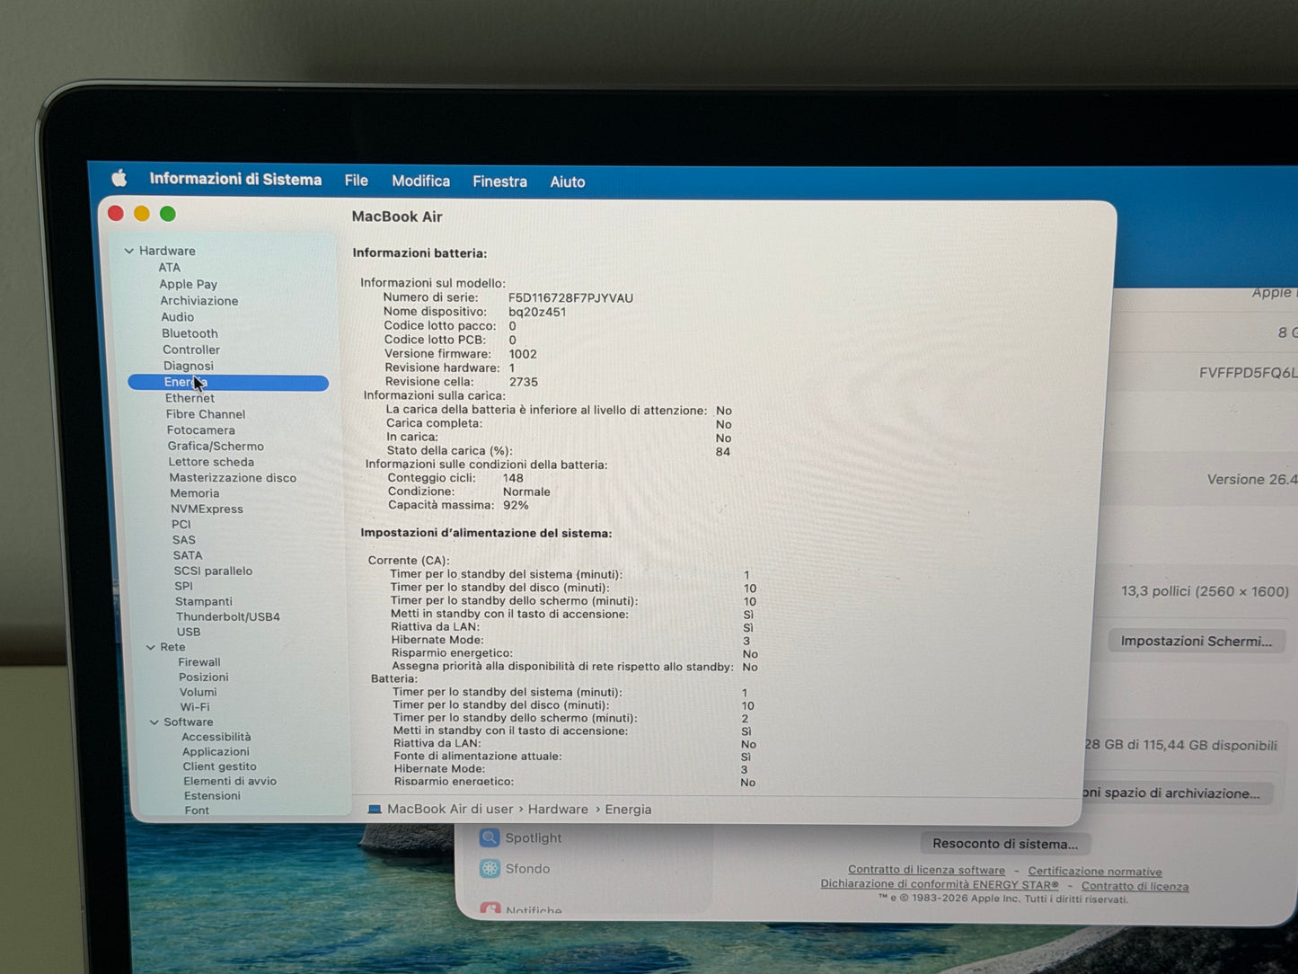1298x974 pixels.
Task: Select Volumi under Rete
Action: [x=199, y=692]
